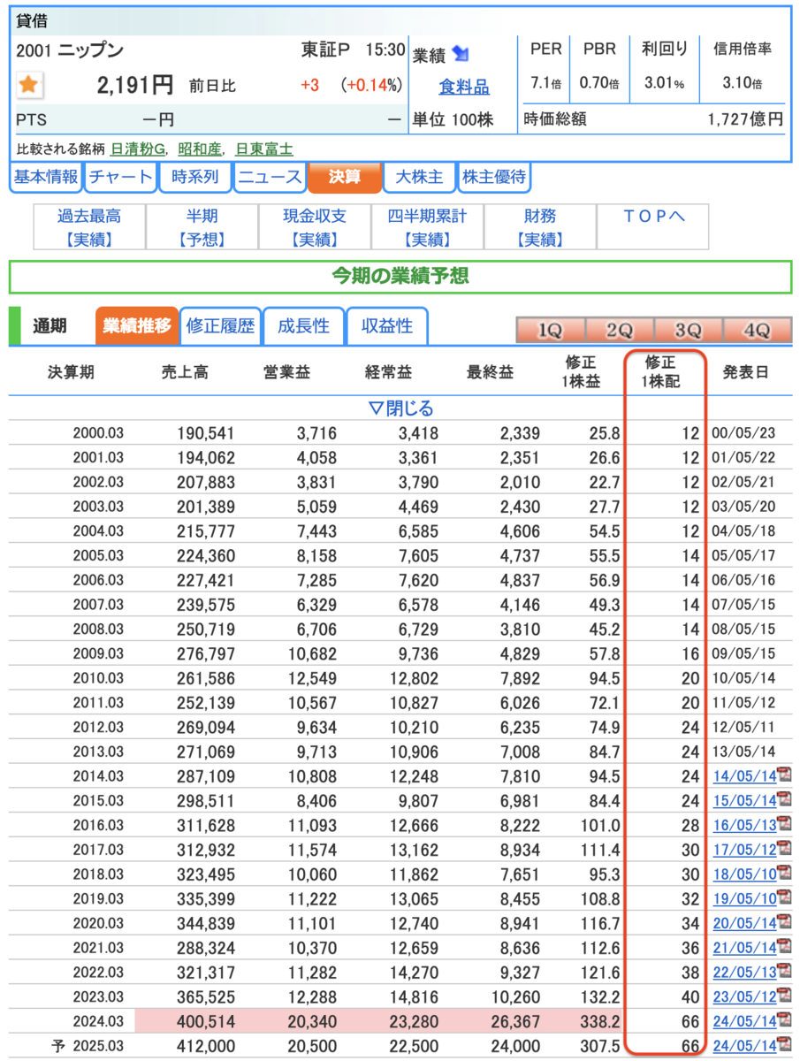Open PDF icon beside 14/05/14 date
The height and width of the screenshot is (1061, 800).
pos(783,775)
